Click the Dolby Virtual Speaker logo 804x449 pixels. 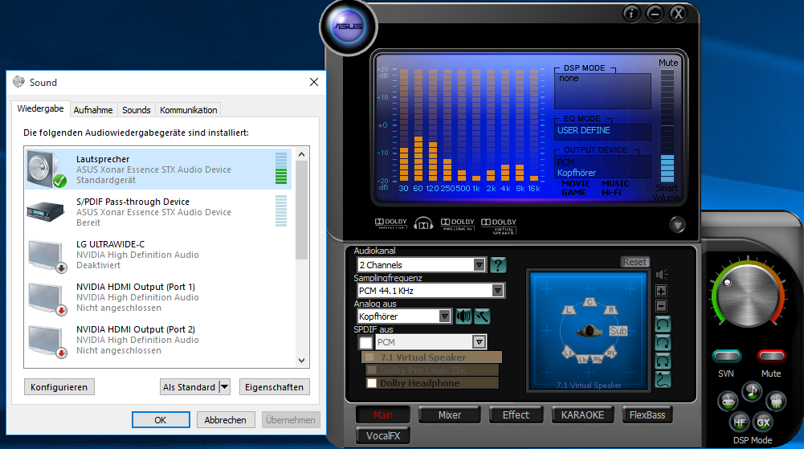click(x=499, y=226)
